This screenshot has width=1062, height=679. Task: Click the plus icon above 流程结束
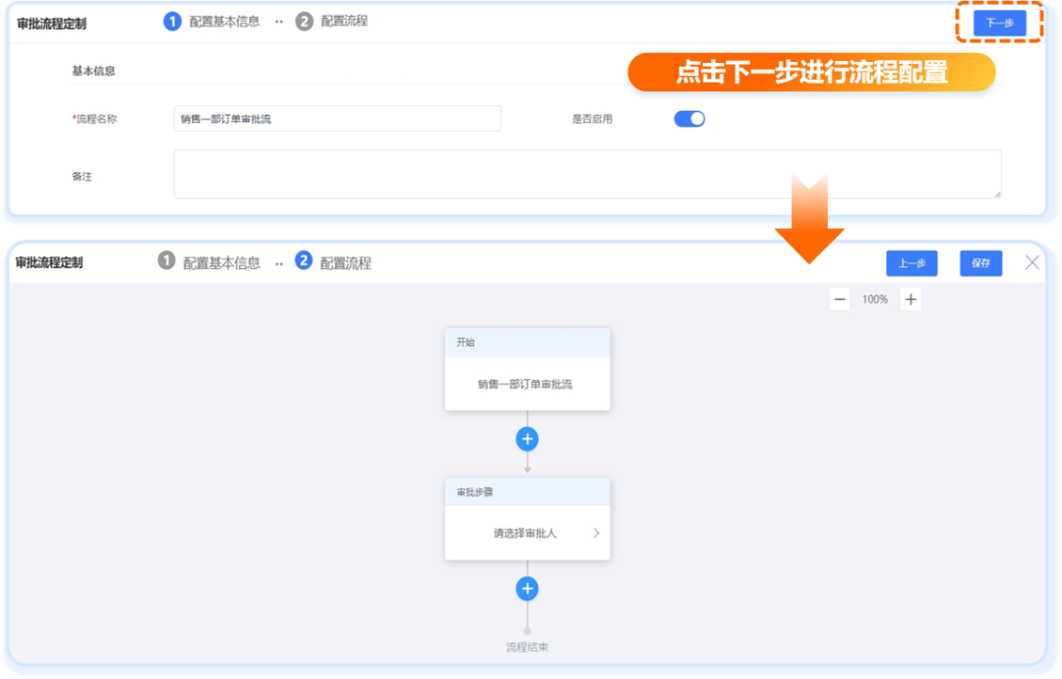(x=527, y=589)
